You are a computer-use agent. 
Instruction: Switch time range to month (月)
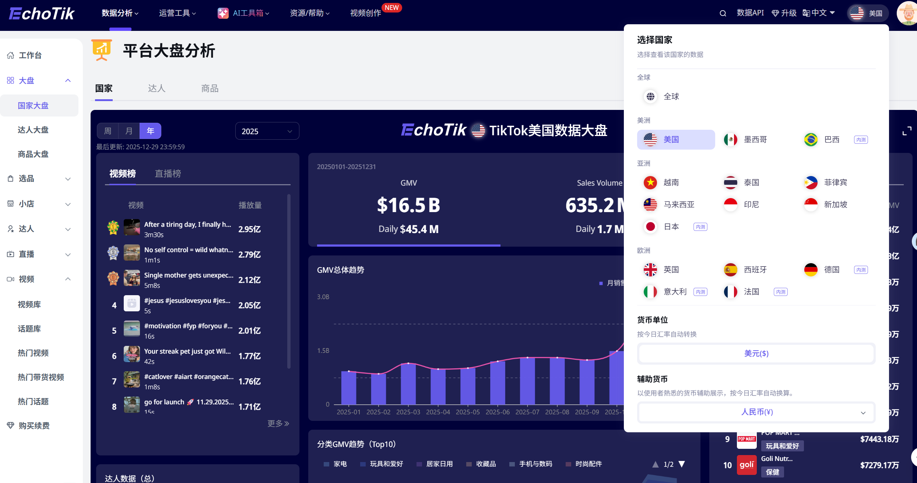129,131
